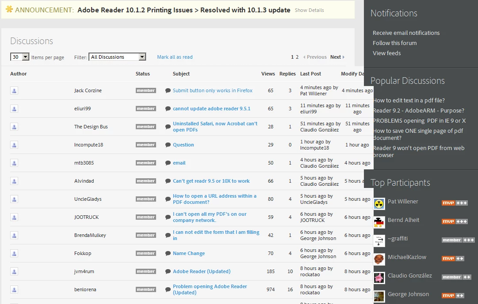Show Details of the announcement

pyautogui.click(x=309, y=10)
